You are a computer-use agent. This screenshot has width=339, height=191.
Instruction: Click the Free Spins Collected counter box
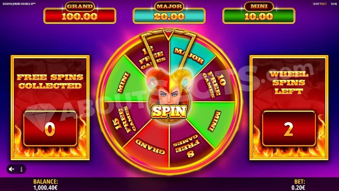(50, 129)
